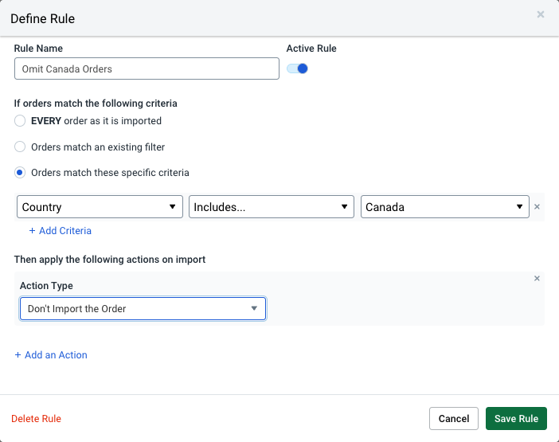Image resolution: width=559 pixels, height=442 pixels.
Task: Open the Country field dropdown
Action: tap(100, 207)
